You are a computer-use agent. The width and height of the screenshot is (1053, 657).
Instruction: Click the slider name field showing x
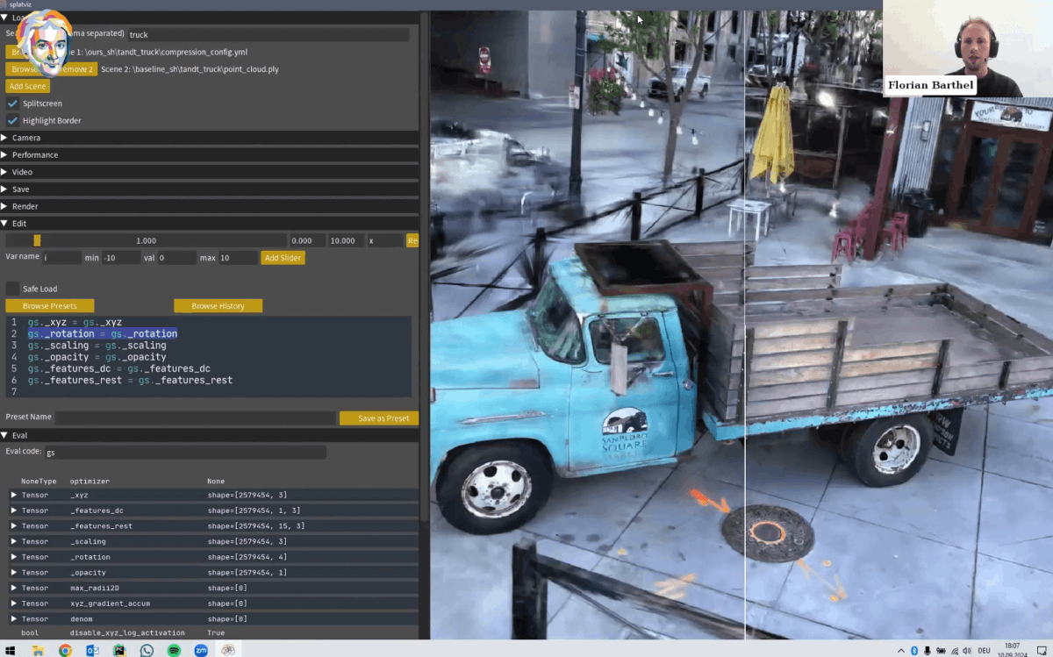(384, 240)
